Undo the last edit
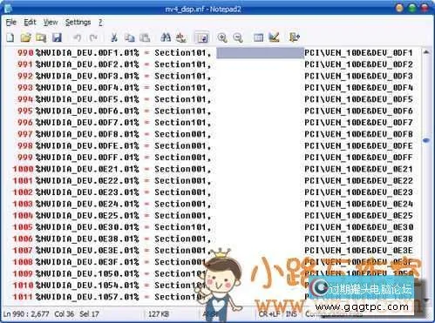 click(77, 37)
